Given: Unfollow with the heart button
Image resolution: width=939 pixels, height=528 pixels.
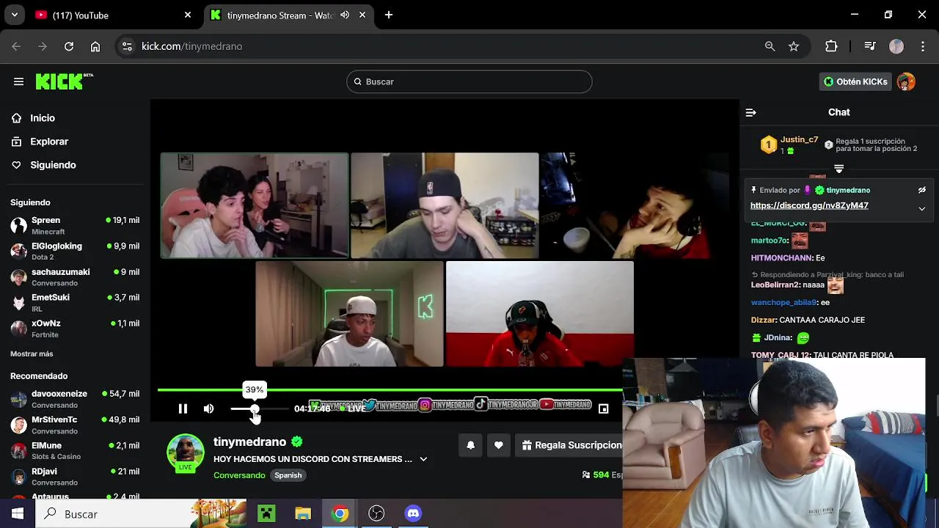Looking at the screenshot, I should tap(499, 445).
